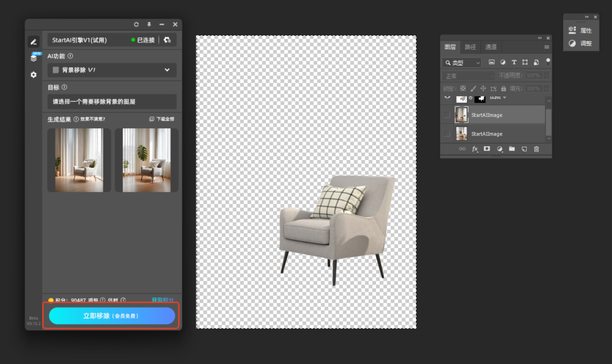Click the info icon next to 明细

click(x=103, y=300)
